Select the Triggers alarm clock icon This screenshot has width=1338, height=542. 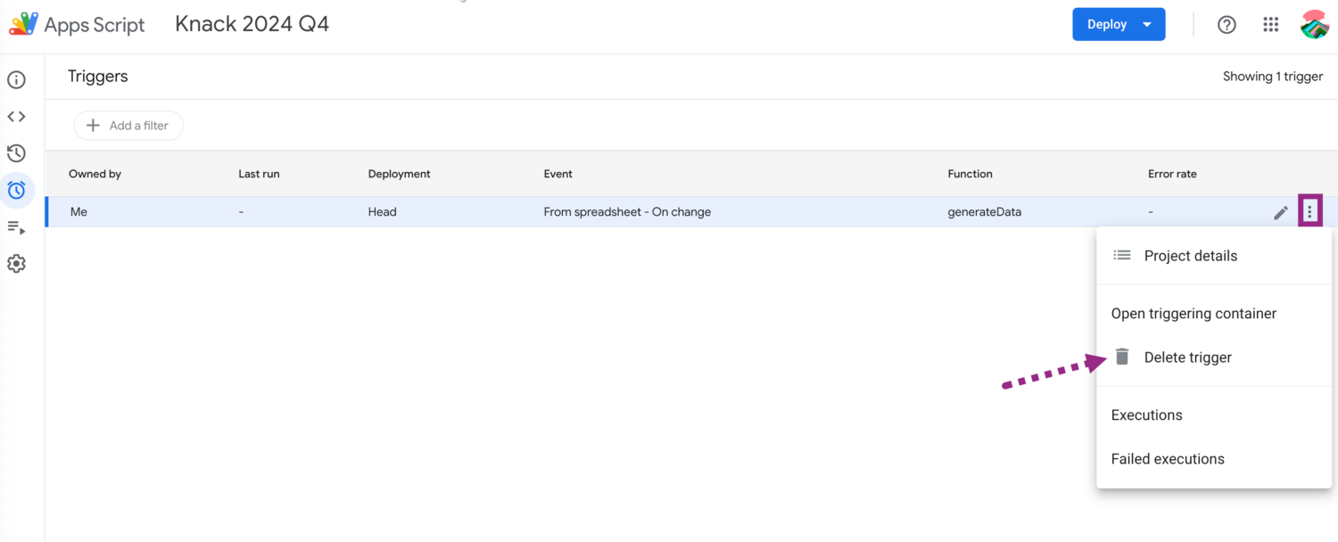pyautogui.click(x=16, y=190)
